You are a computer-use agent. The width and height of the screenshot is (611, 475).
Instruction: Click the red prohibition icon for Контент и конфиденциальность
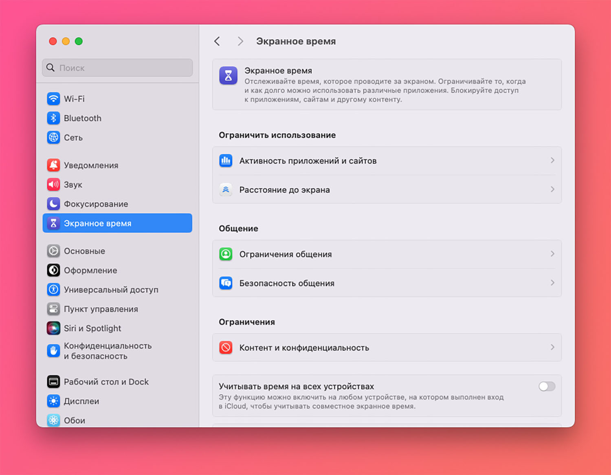click(x=226, y=348)
